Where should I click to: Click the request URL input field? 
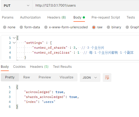click(85, 5)
